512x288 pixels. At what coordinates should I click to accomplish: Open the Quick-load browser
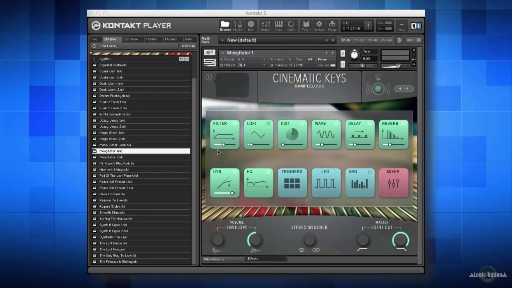click(x=291, y=26)
